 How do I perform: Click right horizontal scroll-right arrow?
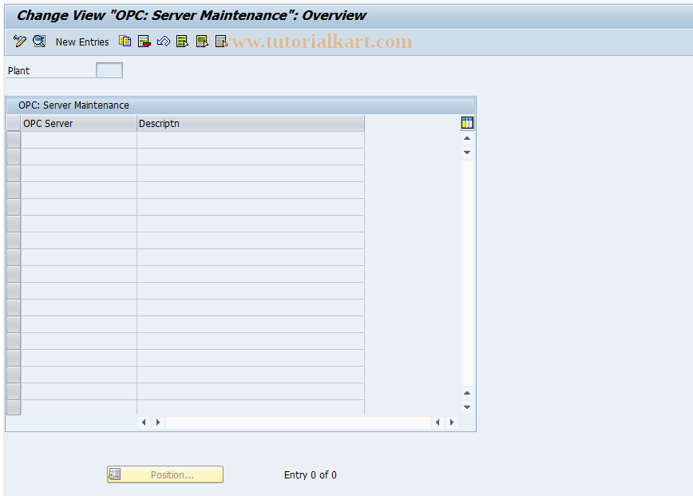(452, 423)
